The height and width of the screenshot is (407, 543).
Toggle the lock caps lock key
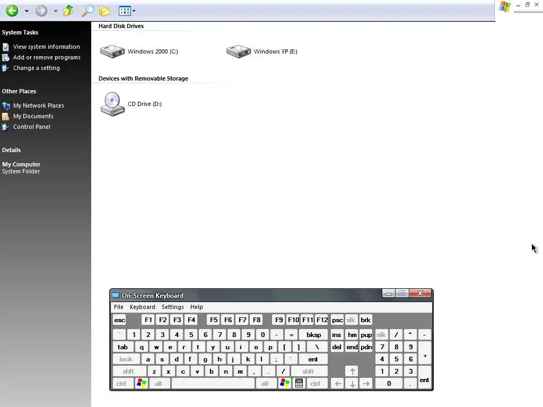pos(126,359)
